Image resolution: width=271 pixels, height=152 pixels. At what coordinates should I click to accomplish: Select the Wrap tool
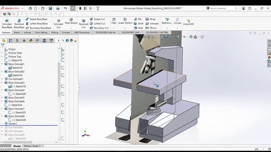pyautogui.click(x=151, y=19)
